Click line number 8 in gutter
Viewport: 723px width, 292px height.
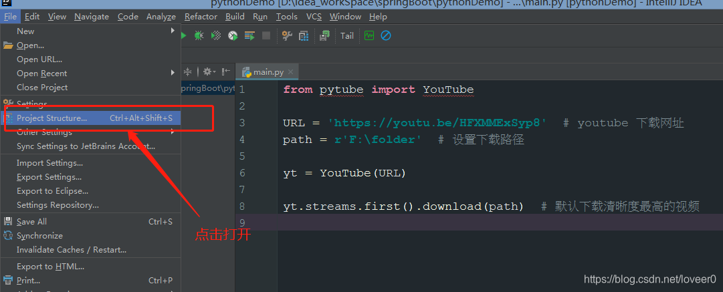click(x=243, y=206)
